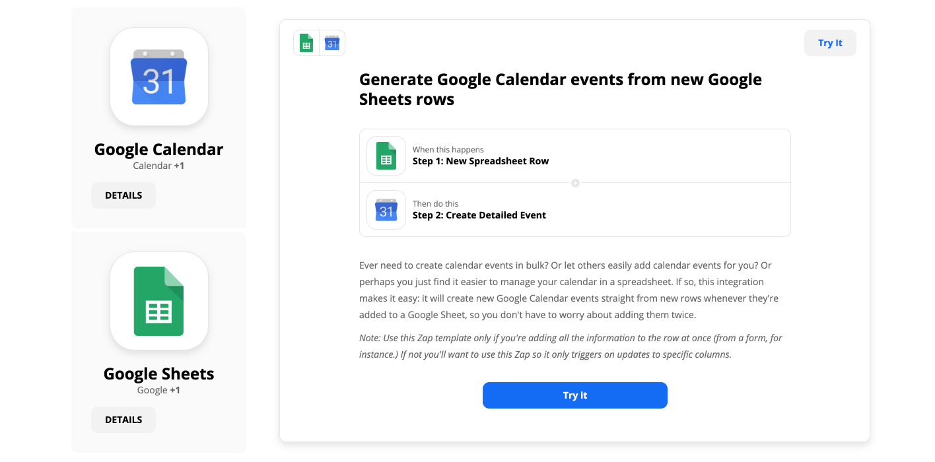Click the Calendar icon beside Step 2
This screenshot has height=462, width=935.
386,209
